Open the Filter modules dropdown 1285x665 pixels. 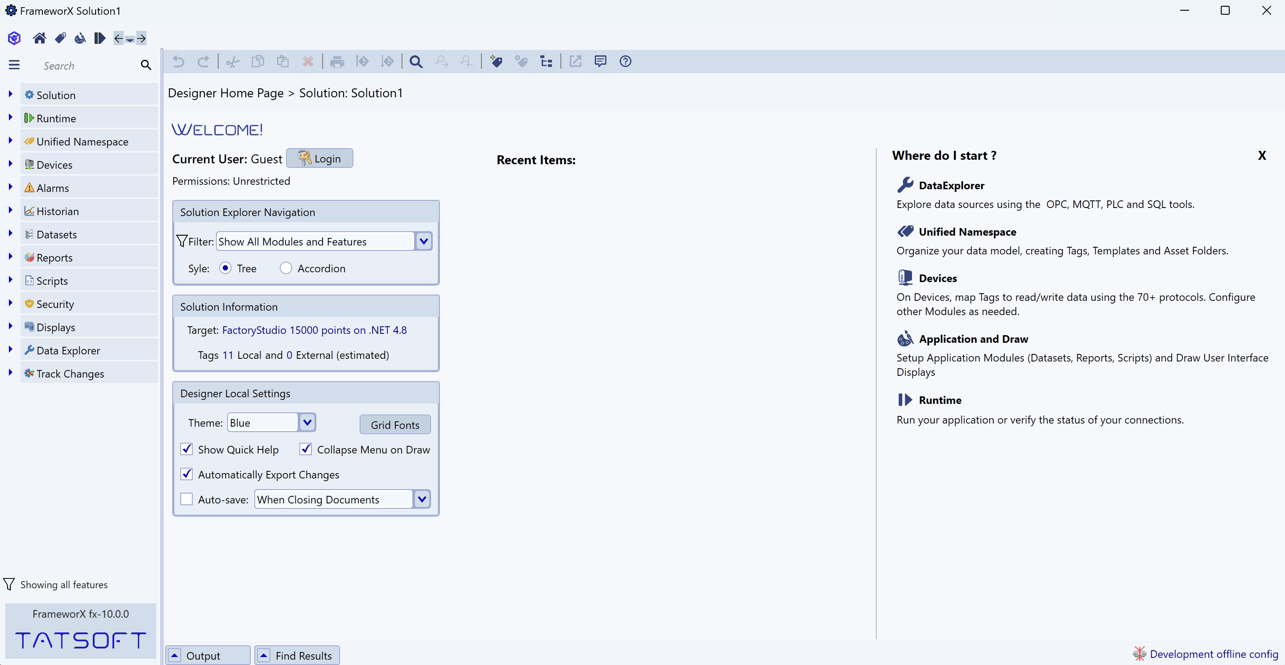(423, 241)
